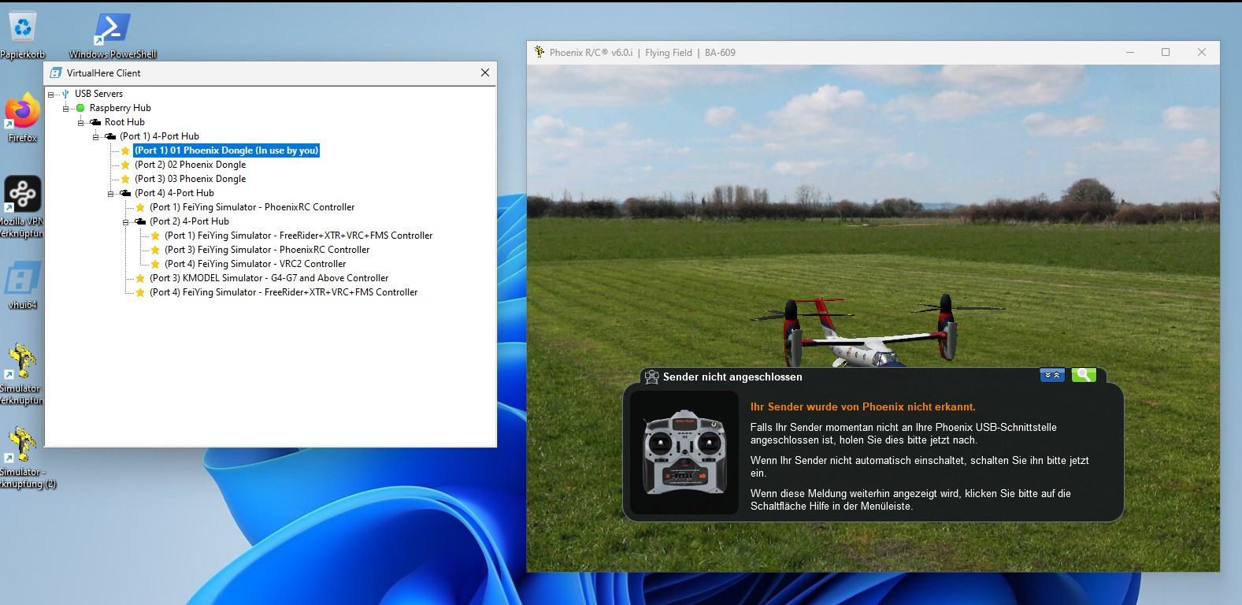The width and height of the screenshot is (1242, 605).
Task: Click 'Ihr Sender wurde von Phoenix nicht erkannt.' text
Action: coord(862,407)
